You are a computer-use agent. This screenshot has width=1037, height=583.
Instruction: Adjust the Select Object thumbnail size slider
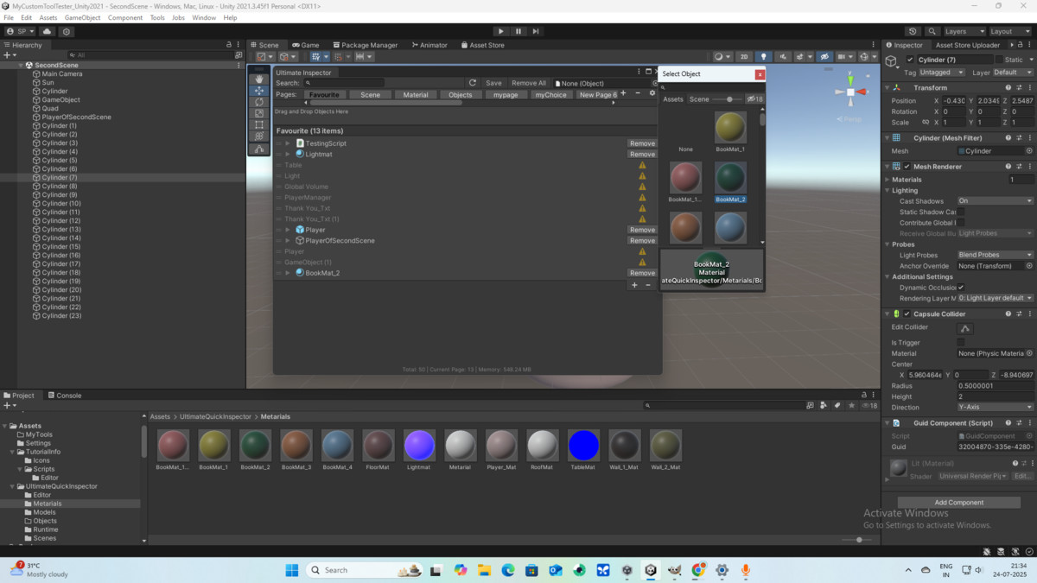click(728, 99)
